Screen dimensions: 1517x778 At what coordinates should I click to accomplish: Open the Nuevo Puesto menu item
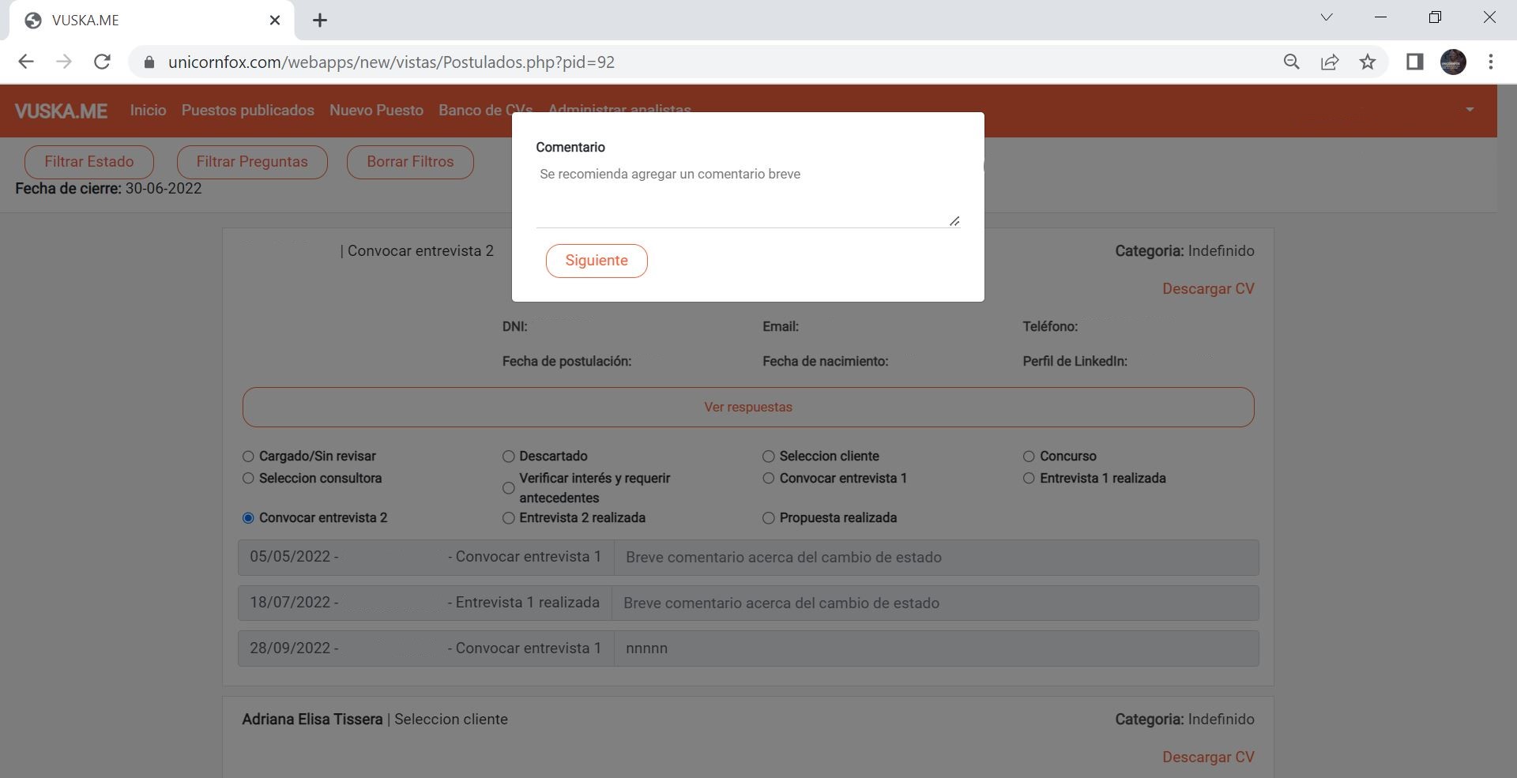tap(376, 111)
